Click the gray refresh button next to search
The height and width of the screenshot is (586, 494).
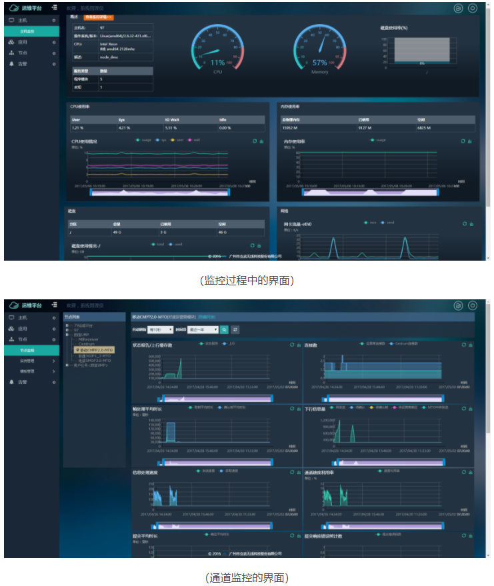tap(235, 329)
